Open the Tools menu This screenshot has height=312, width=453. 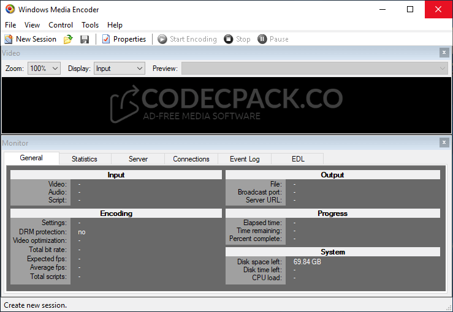point(90,25)
